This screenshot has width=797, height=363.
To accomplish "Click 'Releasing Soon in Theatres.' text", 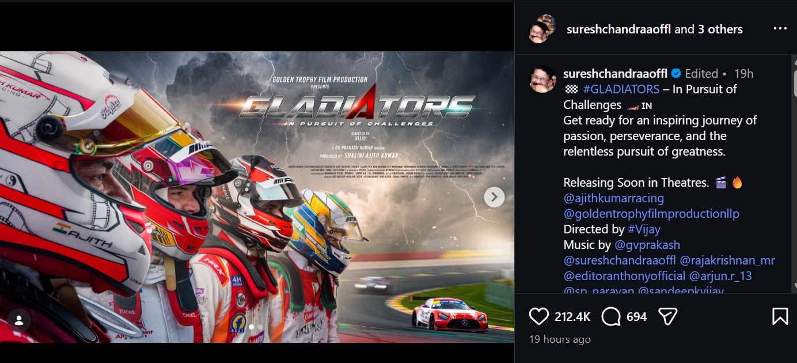I will (x=636, y=183).
